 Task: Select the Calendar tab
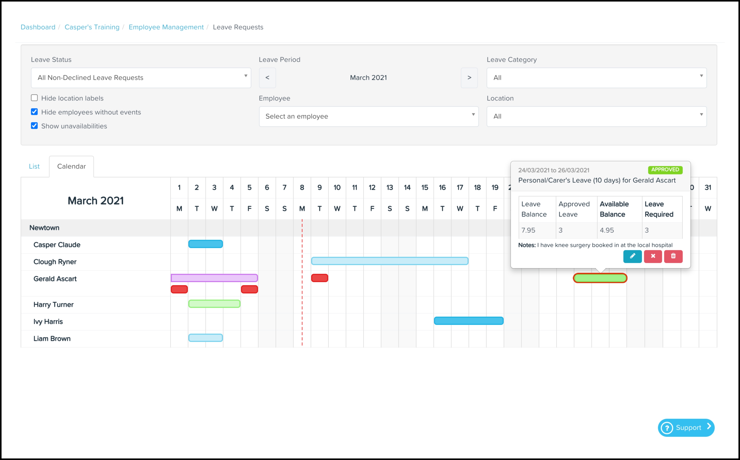[x=71, y=166]
